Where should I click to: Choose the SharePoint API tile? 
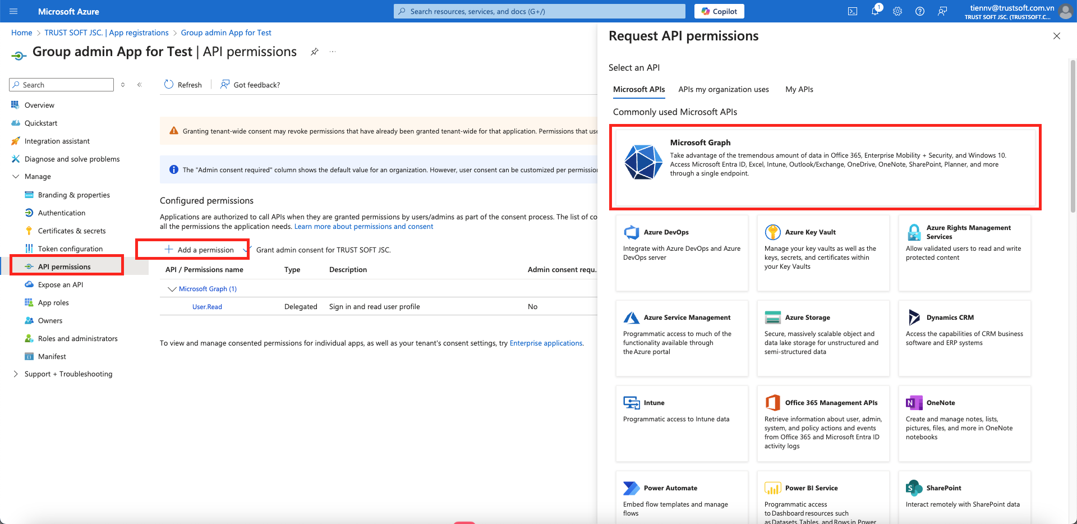(964, 498)
